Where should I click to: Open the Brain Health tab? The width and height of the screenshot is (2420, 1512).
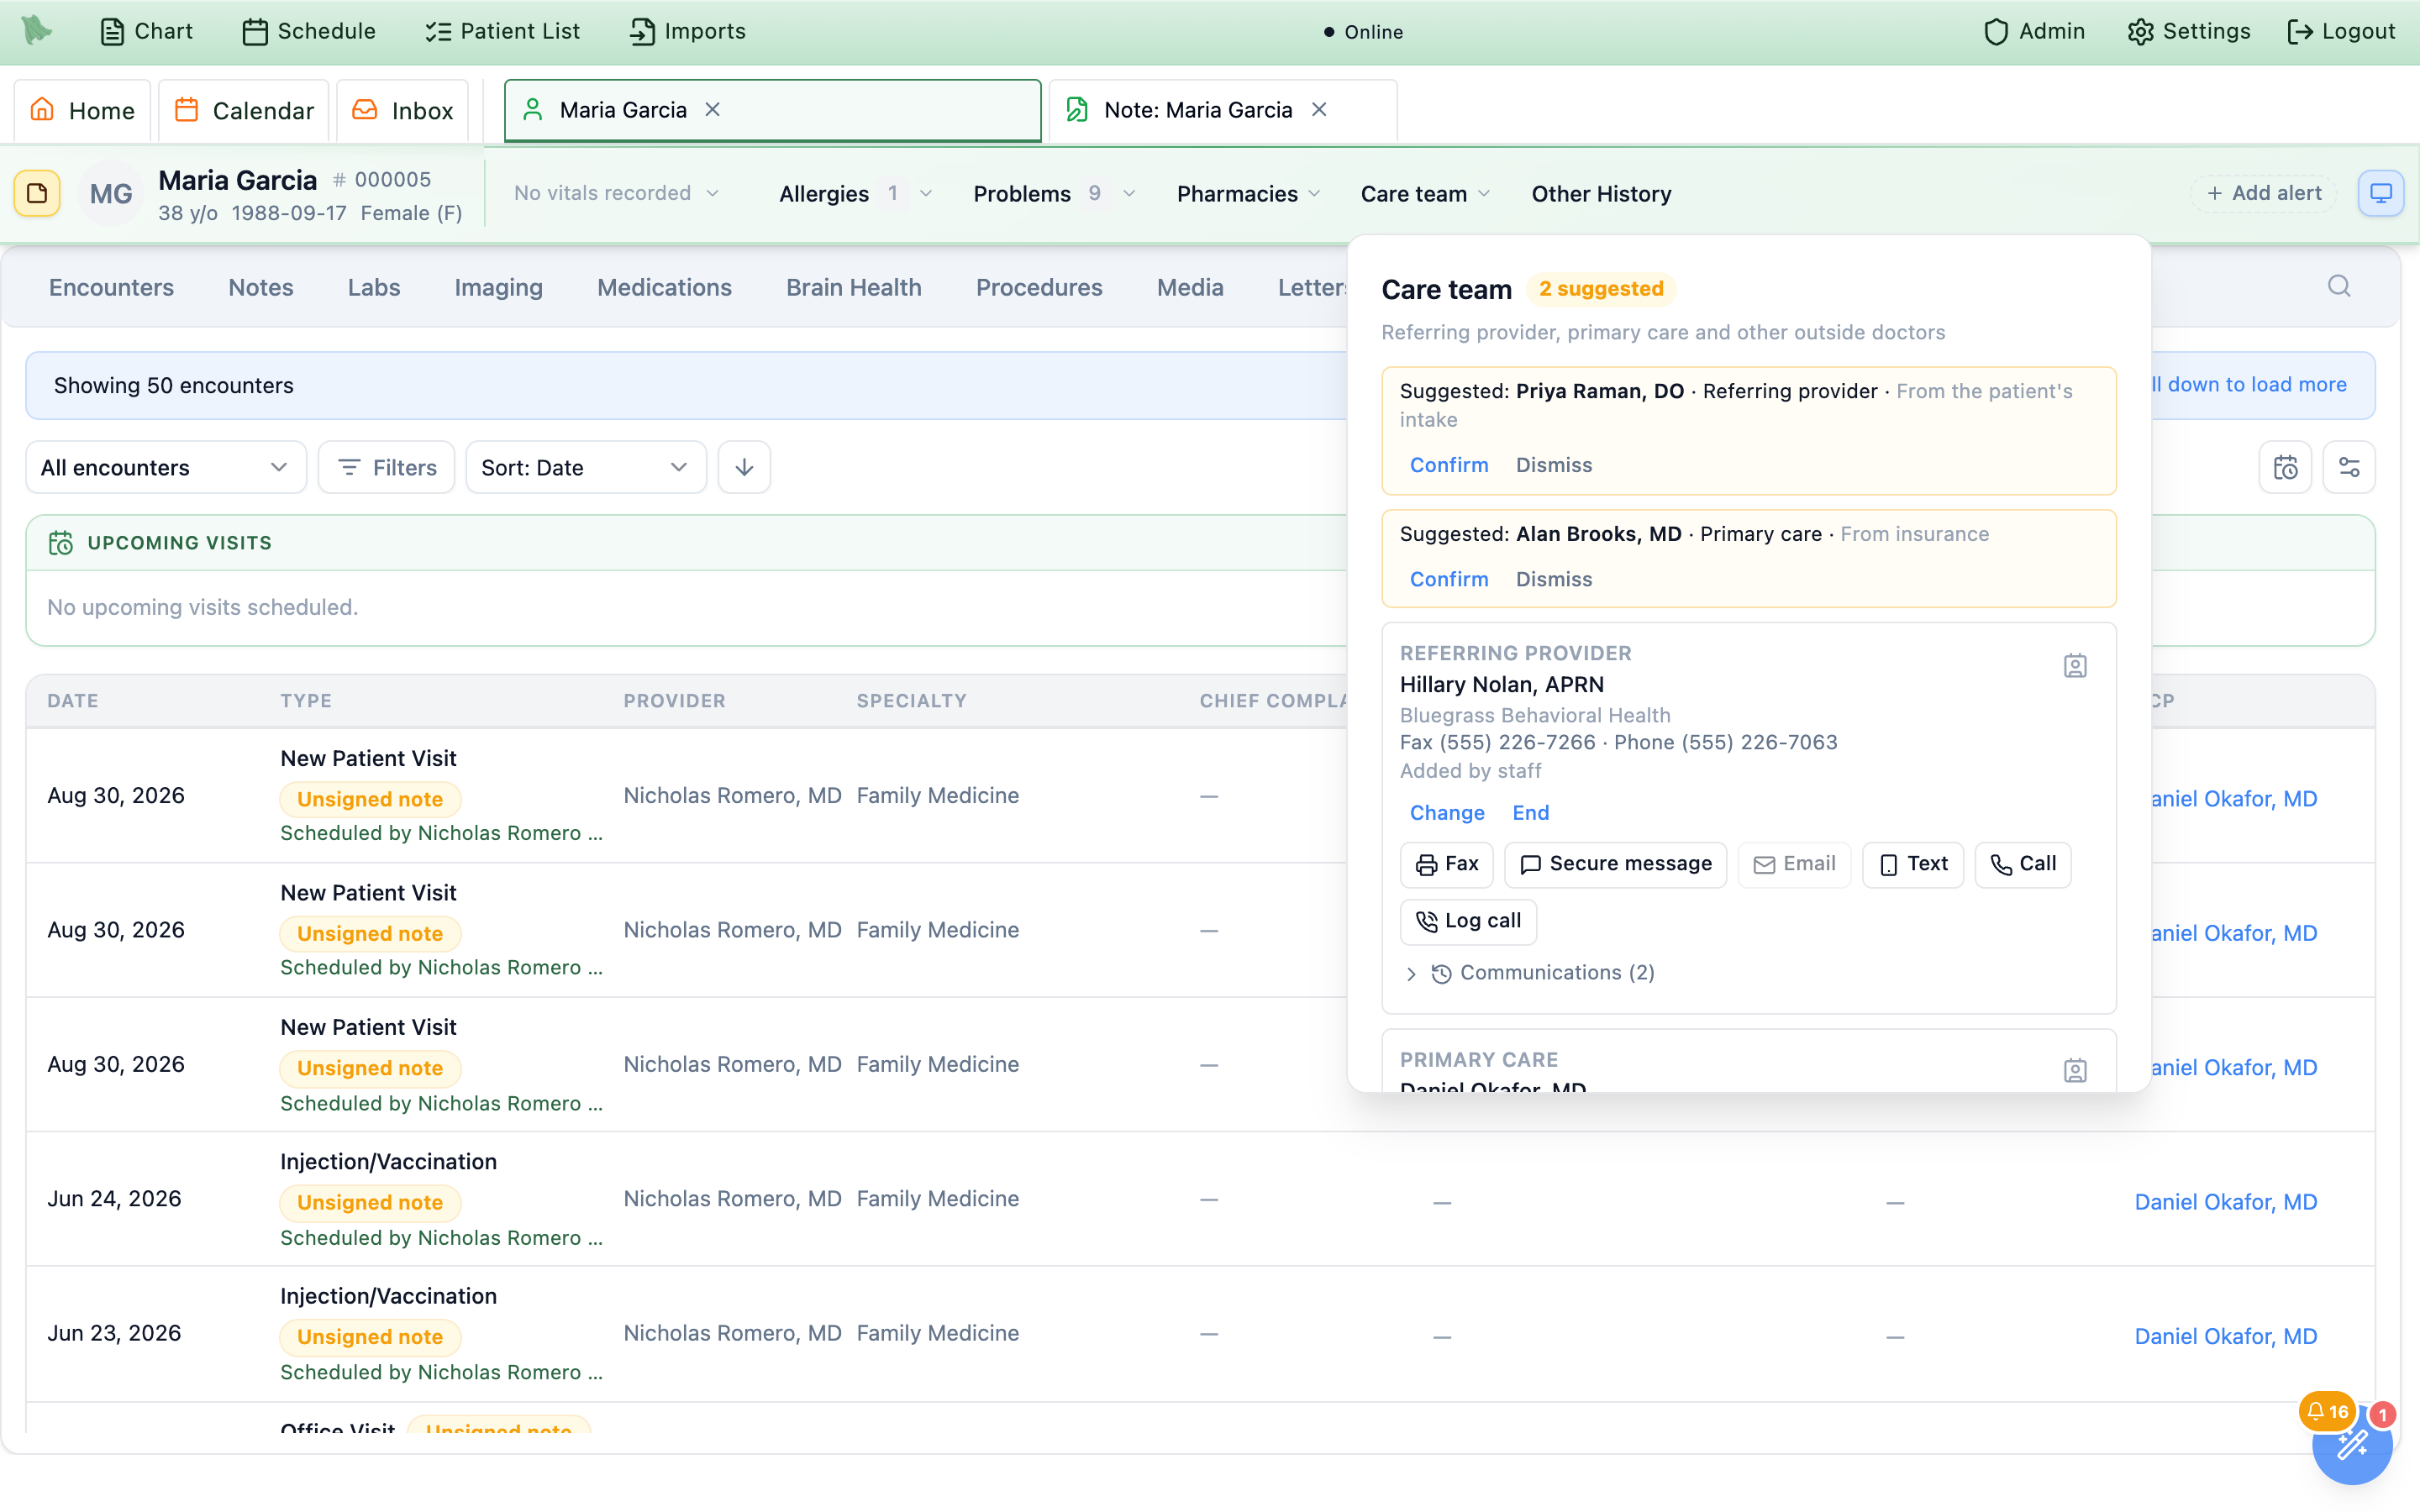(854, 288)
